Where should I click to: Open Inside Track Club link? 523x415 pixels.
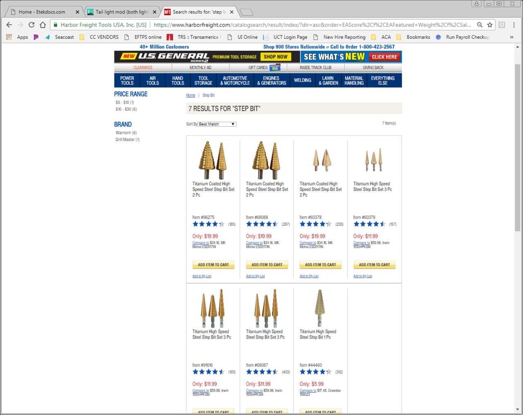(316, 67)
